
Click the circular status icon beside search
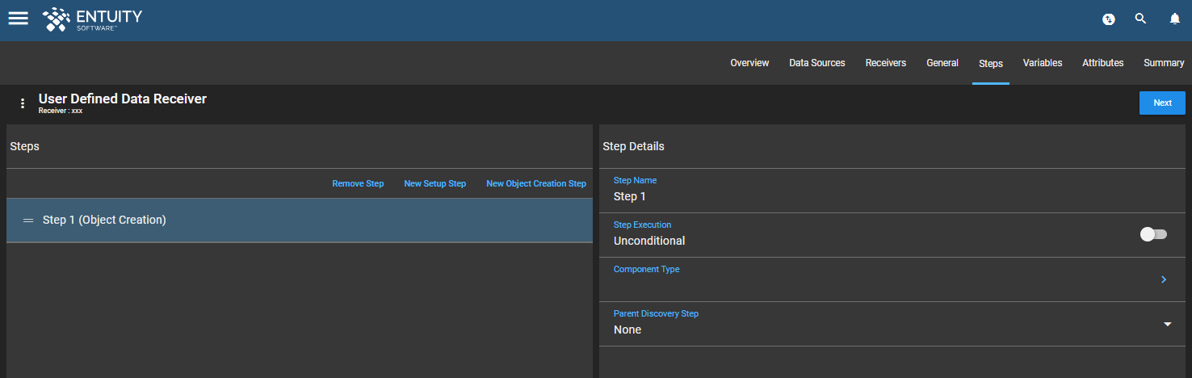[x=1109, y=19]
